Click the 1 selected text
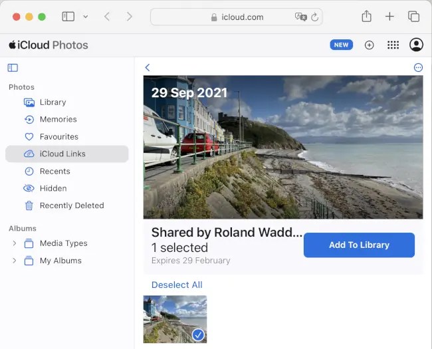432x349 pixels. [179, 247]
